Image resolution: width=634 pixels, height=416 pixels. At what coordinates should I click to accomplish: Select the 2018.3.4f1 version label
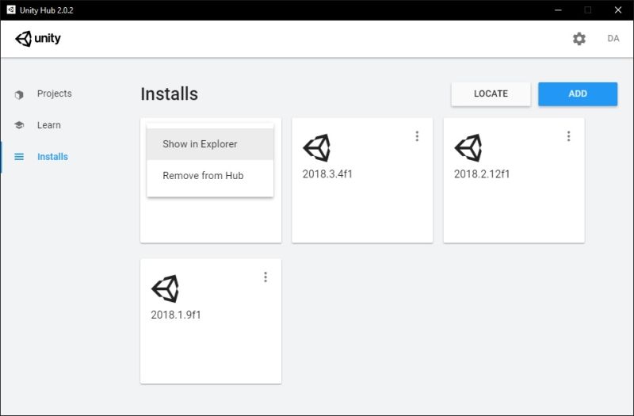click(327, 174)
